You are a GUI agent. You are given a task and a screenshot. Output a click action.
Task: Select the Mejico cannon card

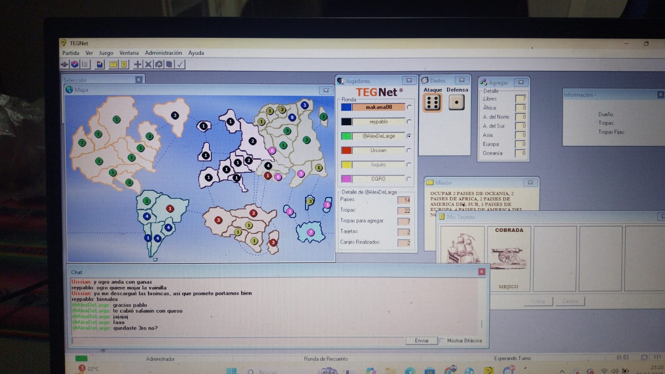coord(509,258)
